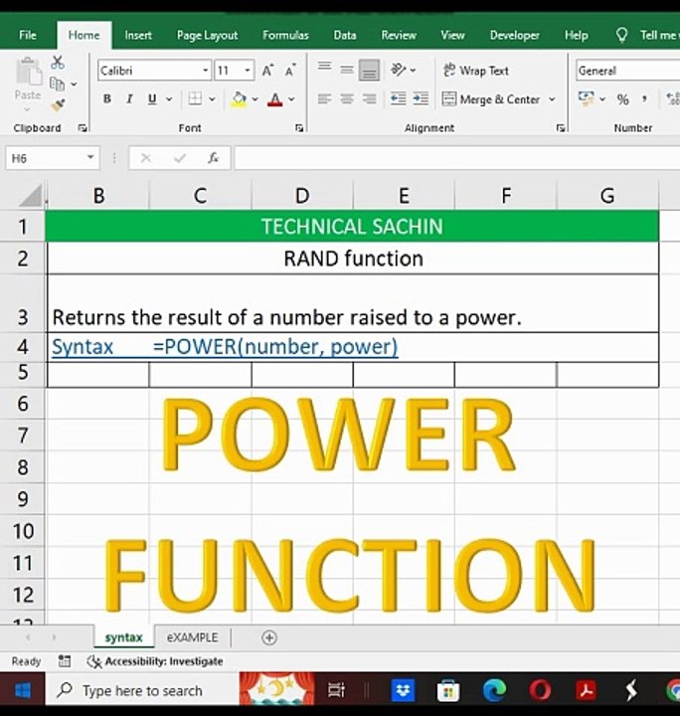Switch to the Formulas tab
The image size is (680, 716).
pyautogui.click(x=285, y=35)
